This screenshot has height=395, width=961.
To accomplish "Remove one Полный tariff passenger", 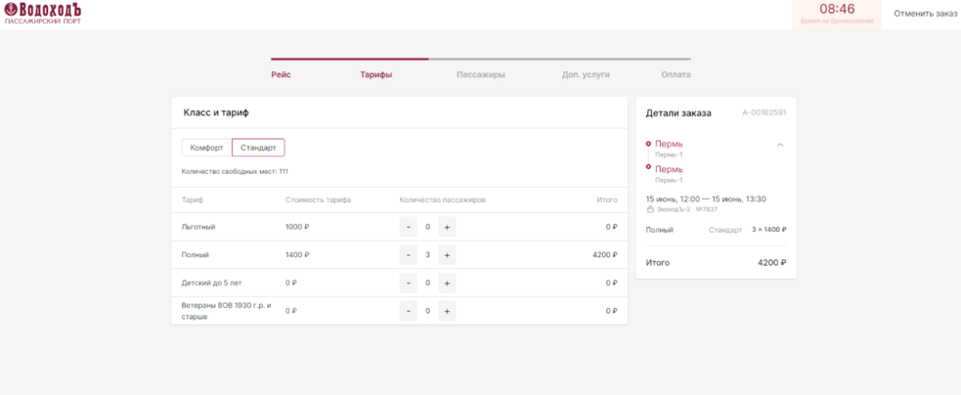I will [409, 255].
